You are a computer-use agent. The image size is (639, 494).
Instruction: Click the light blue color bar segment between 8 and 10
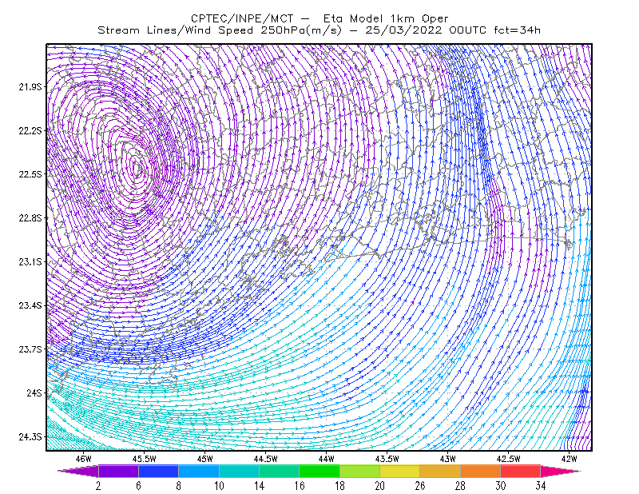pyautogui.click(x=199, y=471)
